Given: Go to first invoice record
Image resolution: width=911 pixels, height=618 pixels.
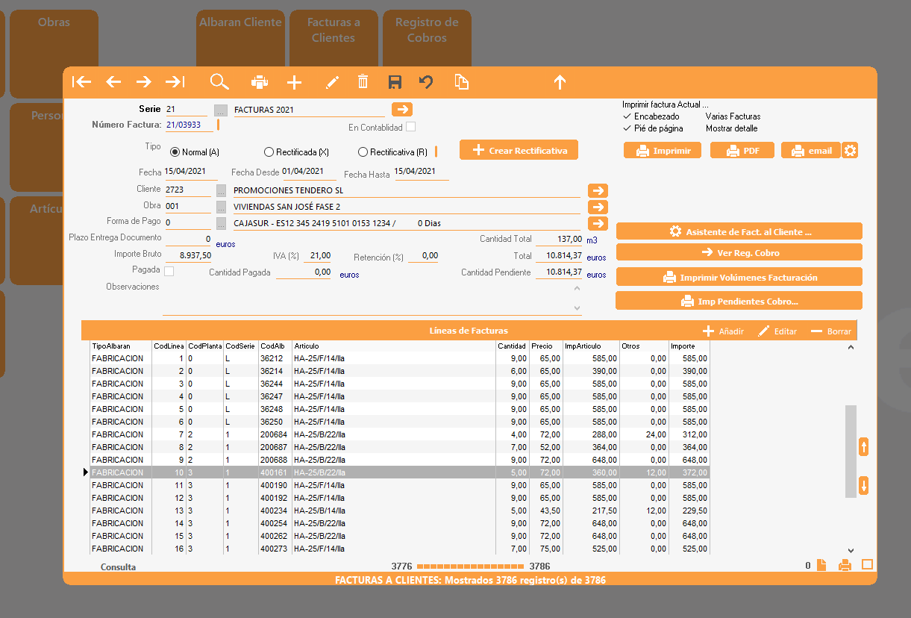Looking at the screenshot, I should coord(81,82).
